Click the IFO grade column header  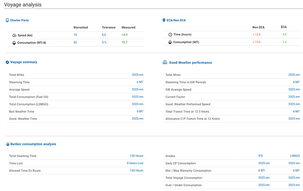(x=261, y=156)
